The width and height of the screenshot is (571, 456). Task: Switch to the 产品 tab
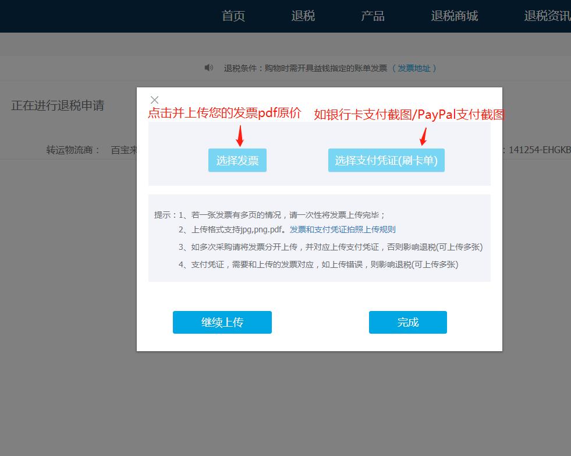(x=373, y=16)
